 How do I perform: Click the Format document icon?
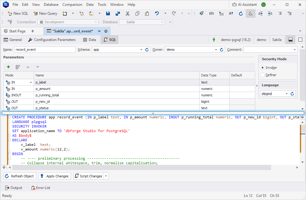[x=202, y=13]
